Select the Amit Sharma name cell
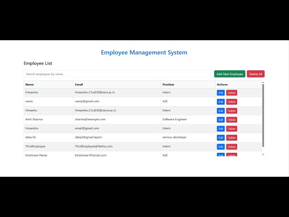 (48, 119)
